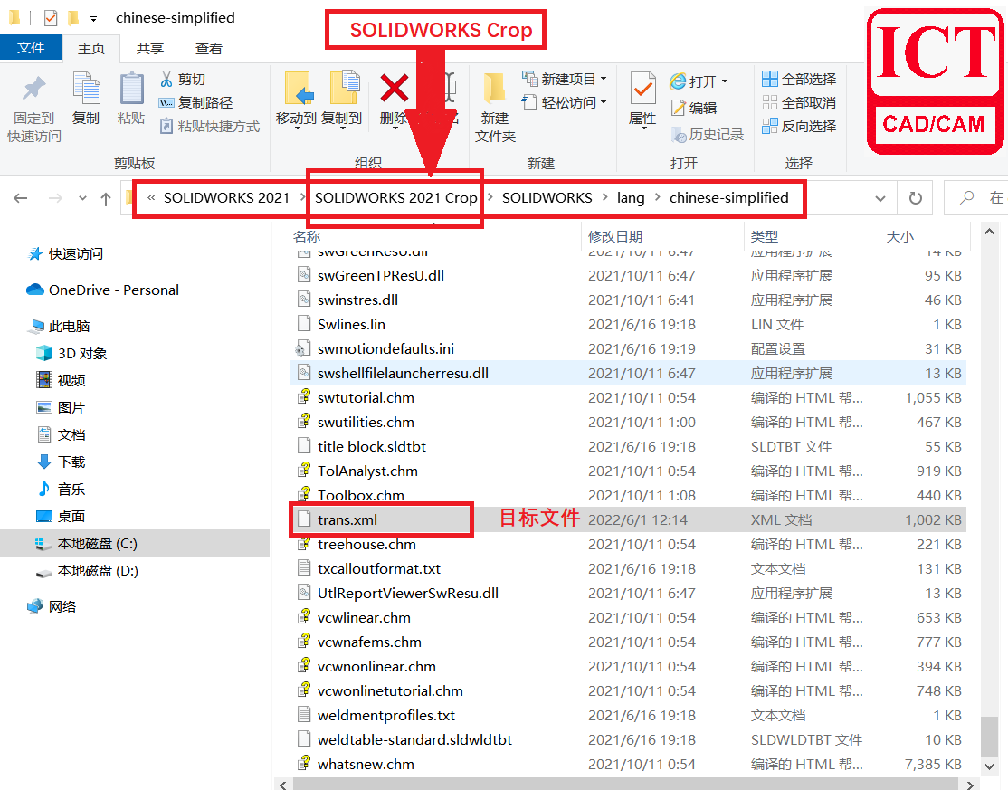Open Pictures (图片) in the sidebar
This screenshot has height=790, width=1008.
pyautogui.click(x=61, y=407)
